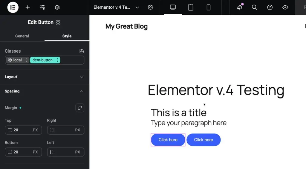Switch to mobile device view
This screenshot has height=169, width=306.
pos(208,7)
